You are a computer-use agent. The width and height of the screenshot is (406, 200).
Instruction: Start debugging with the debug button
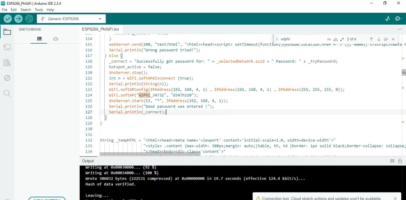(29, 19)
